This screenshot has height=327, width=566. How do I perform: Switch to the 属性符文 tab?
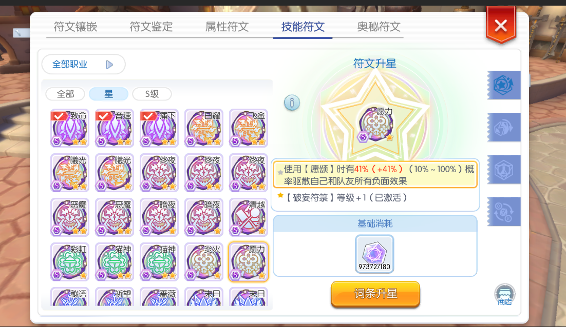pos(227,27)
